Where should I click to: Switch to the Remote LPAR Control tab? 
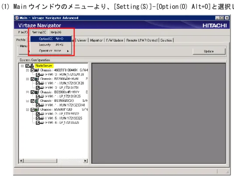pos(142,40)
